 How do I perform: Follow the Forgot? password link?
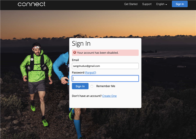click(91, 73)
